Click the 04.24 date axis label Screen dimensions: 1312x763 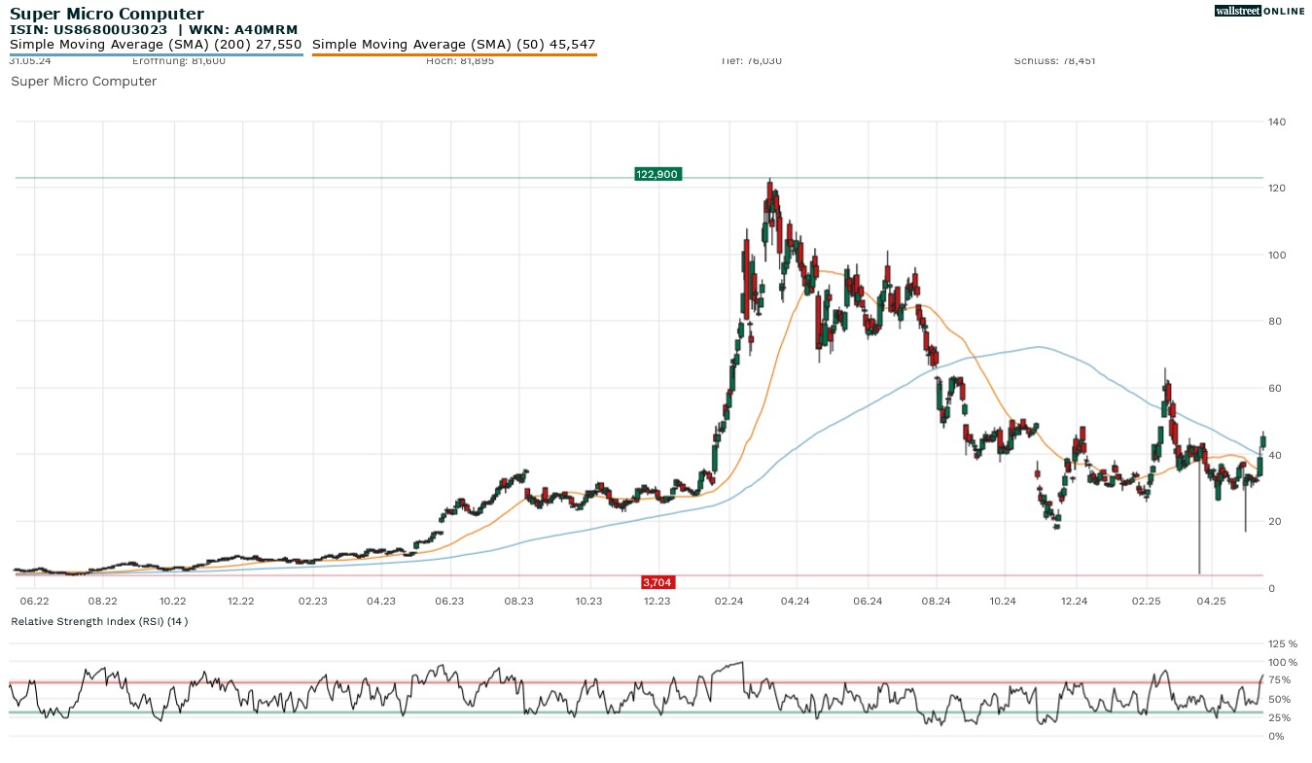tap(796, 602)
